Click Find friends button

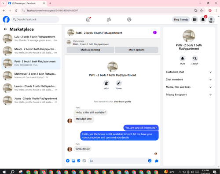[181, 19]
